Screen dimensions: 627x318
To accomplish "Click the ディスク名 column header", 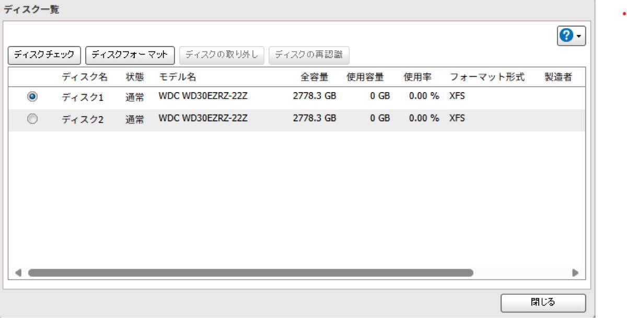I will (85, 76).
